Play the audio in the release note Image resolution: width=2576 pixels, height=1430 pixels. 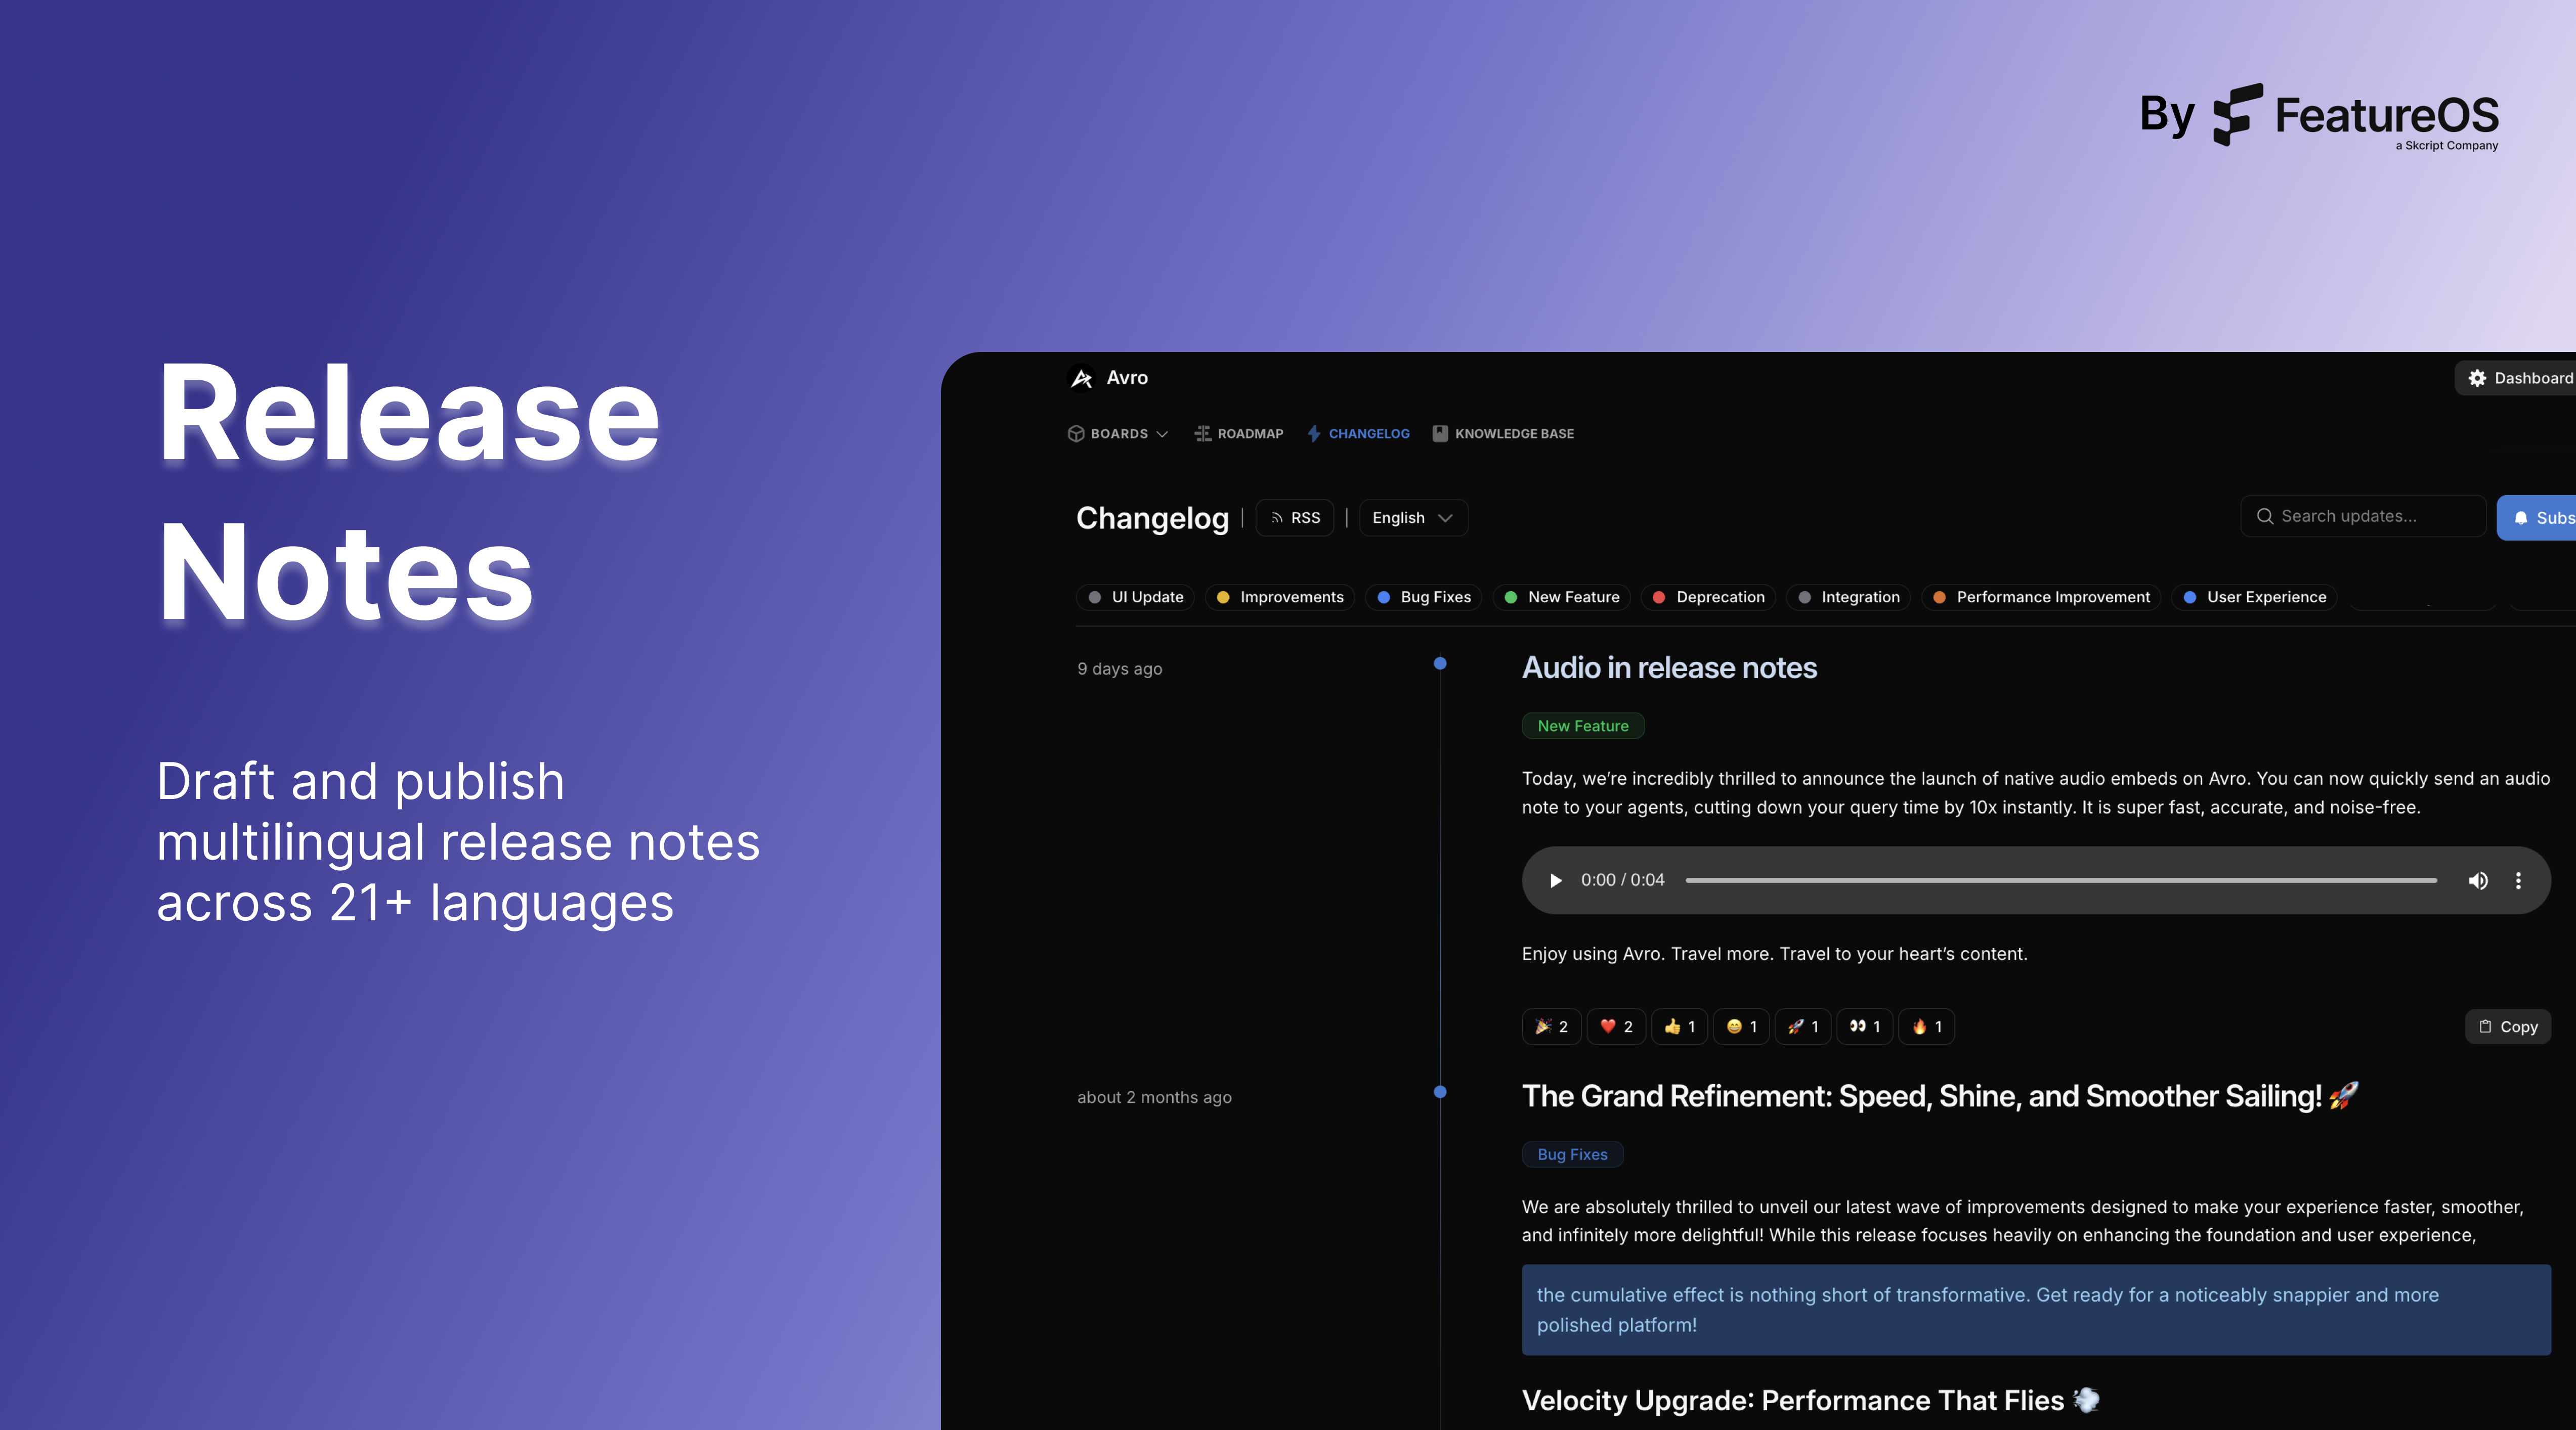coord(1555,880)
